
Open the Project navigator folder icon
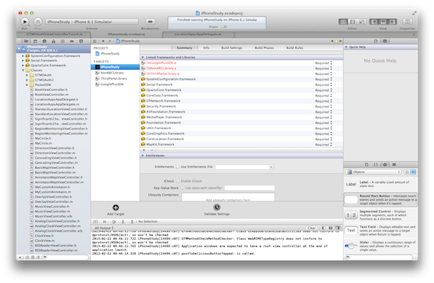pyautogui.click(x=26, y=41)
